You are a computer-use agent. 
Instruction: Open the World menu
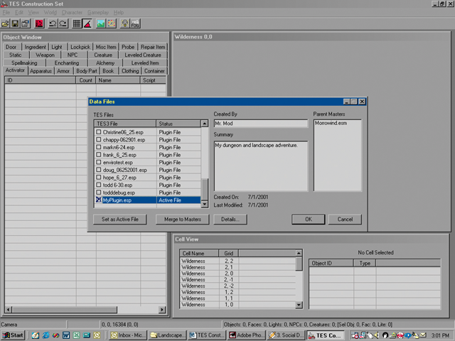pos(50,13)
